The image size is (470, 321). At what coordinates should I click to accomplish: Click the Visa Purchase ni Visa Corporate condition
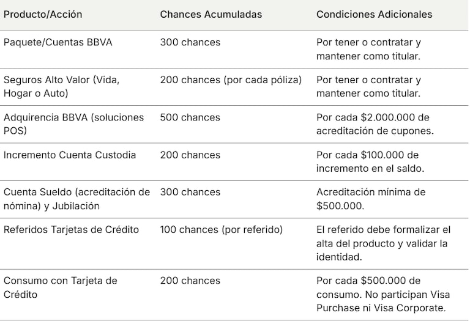(x=383, y=294)
